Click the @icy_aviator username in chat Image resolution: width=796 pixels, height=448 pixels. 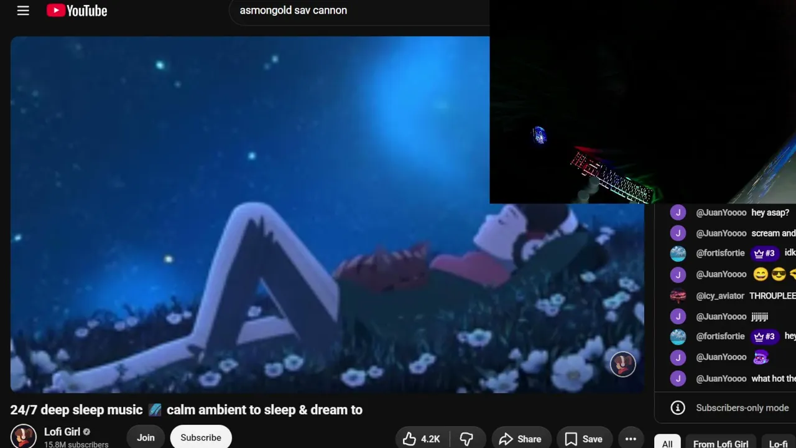[x=720, y=296]
